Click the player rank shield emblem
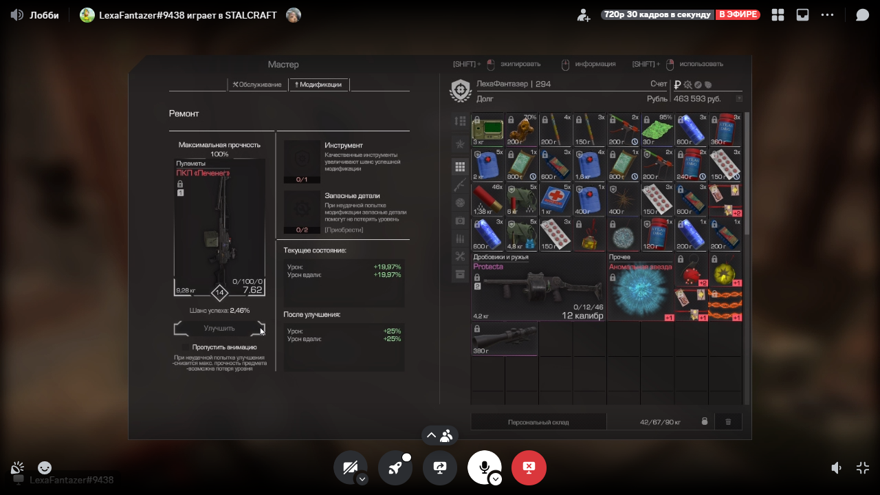 [460, 91]
